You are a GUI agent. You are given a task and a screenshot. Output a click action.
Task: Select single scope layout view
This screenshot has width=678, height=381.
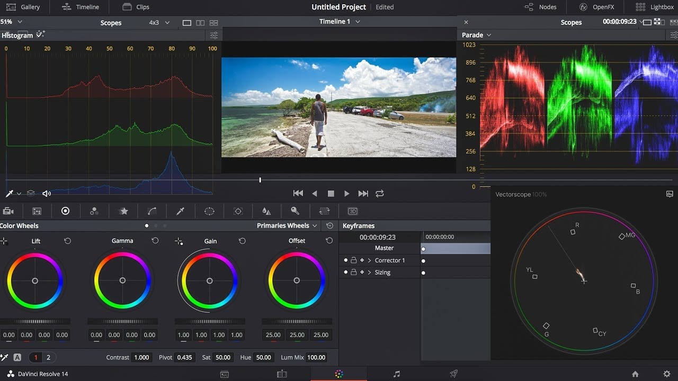pos(186,23)
